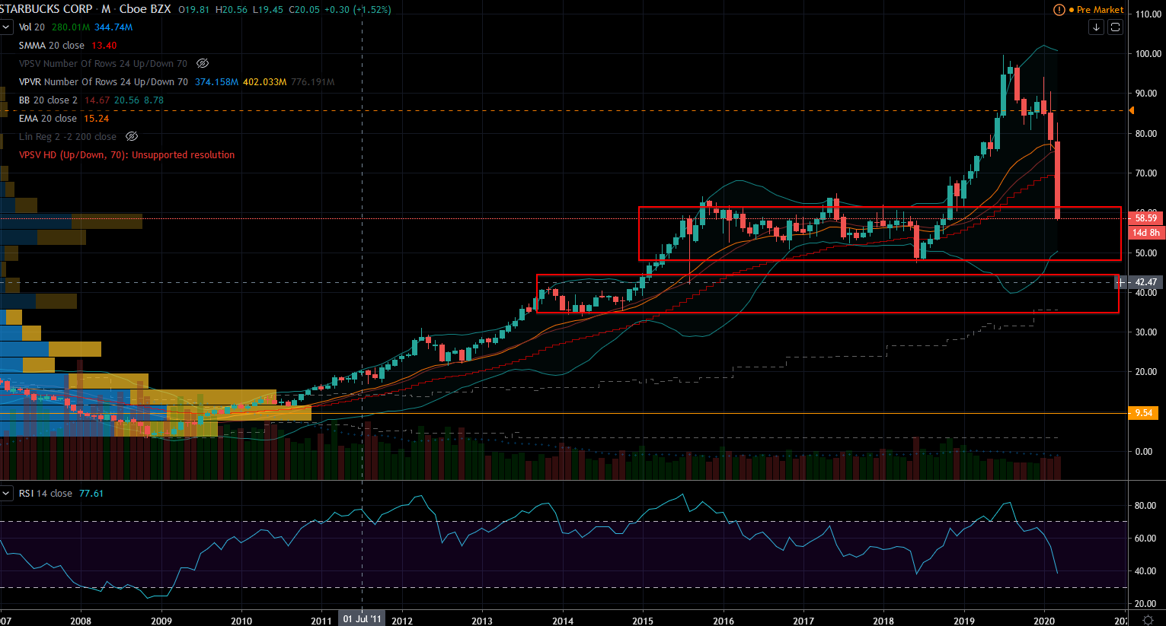This screenshot has width=1166, height=626.
Task: Select the RSI 14 close legend
Action: pyautogui.click(x=46, y=494)
